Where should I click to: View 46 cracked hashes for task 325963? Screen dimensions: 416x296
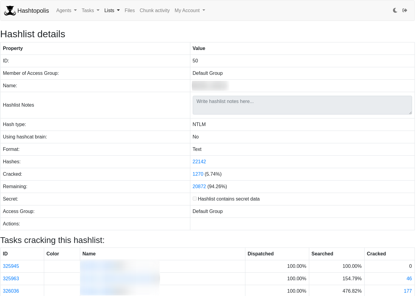click(x=409, y=278)
